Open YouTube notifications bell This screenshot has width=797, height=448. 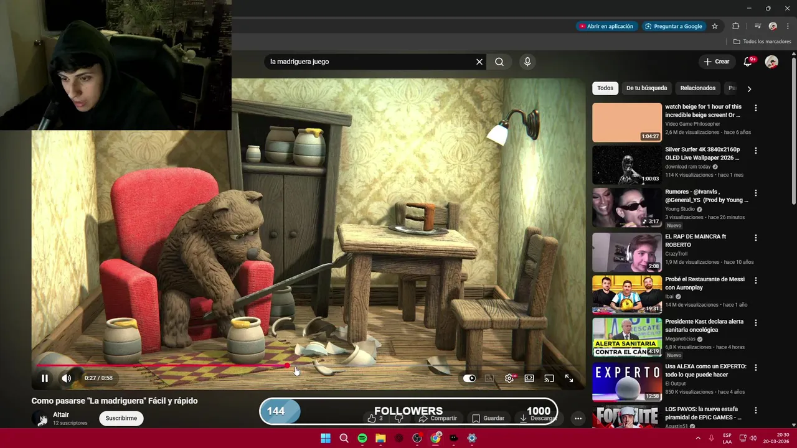click(748, 62)
